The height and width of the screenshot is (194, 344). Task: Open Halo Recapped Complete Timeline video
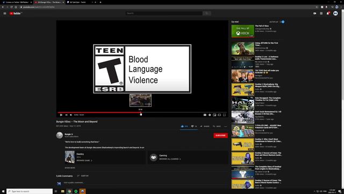point(242,103)
